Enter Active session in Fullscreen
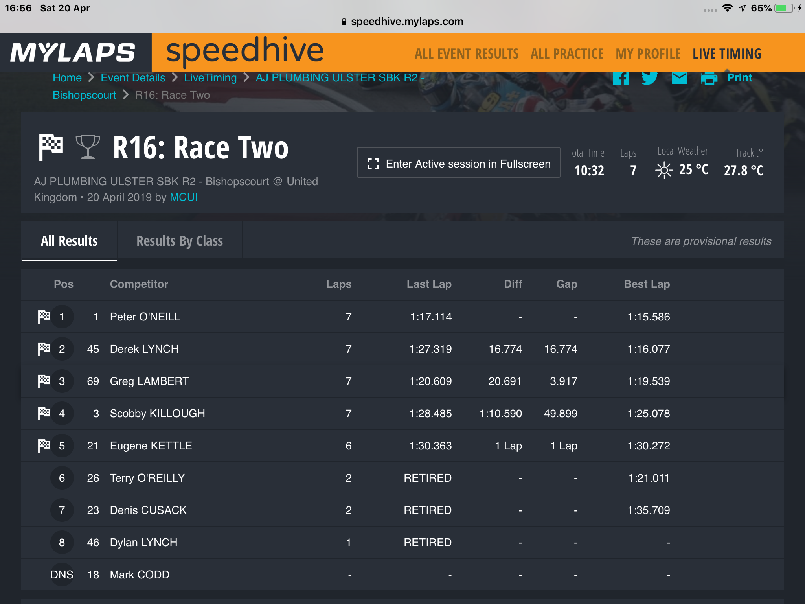Viewport: 805px width, 604px height. tap(458, 163)
